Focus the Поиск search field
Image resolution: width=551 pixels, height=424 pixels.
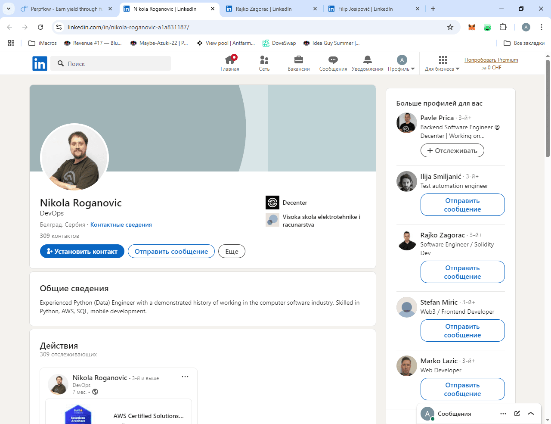click(x=111, y=64)
